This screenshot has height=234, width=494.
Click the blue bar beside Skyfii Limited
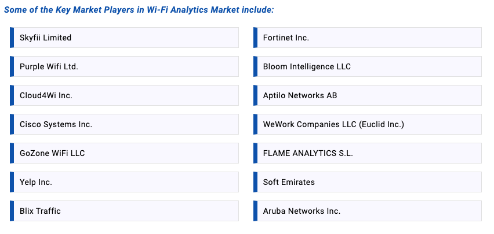click(12, 38)
